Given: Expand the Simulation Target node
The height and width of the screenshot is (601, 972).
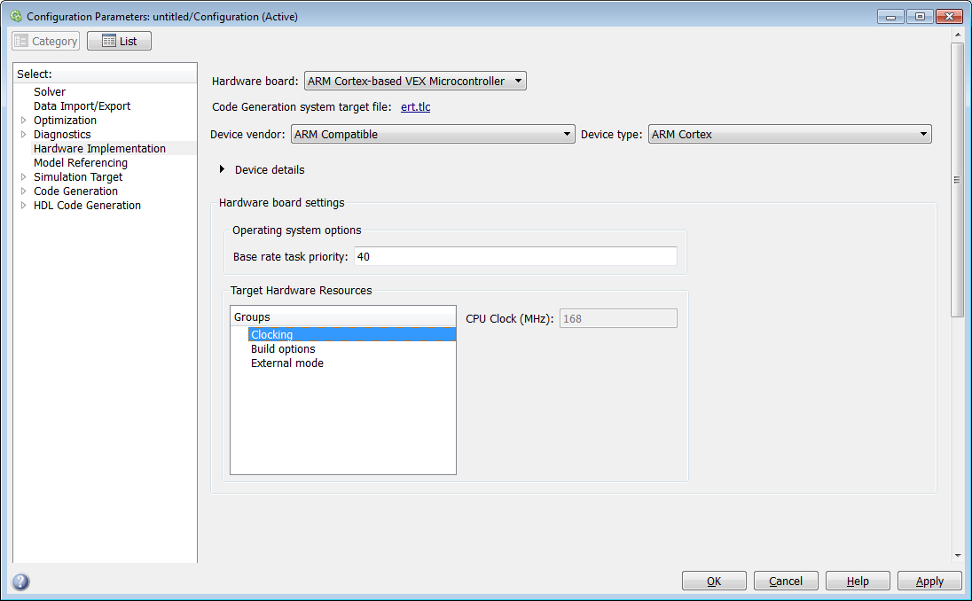Looking at the screenshot, I should click(24, 176).
